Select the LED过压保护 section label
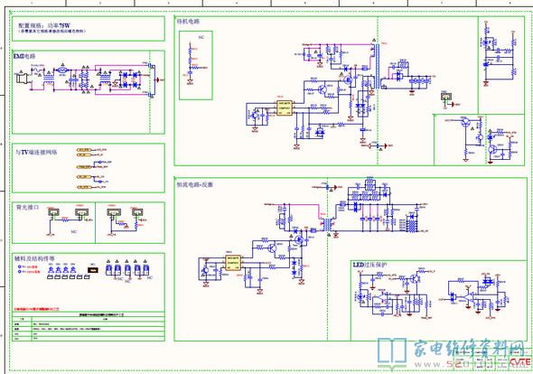Viewport: 533px width, 374px height. pos(369,265)
